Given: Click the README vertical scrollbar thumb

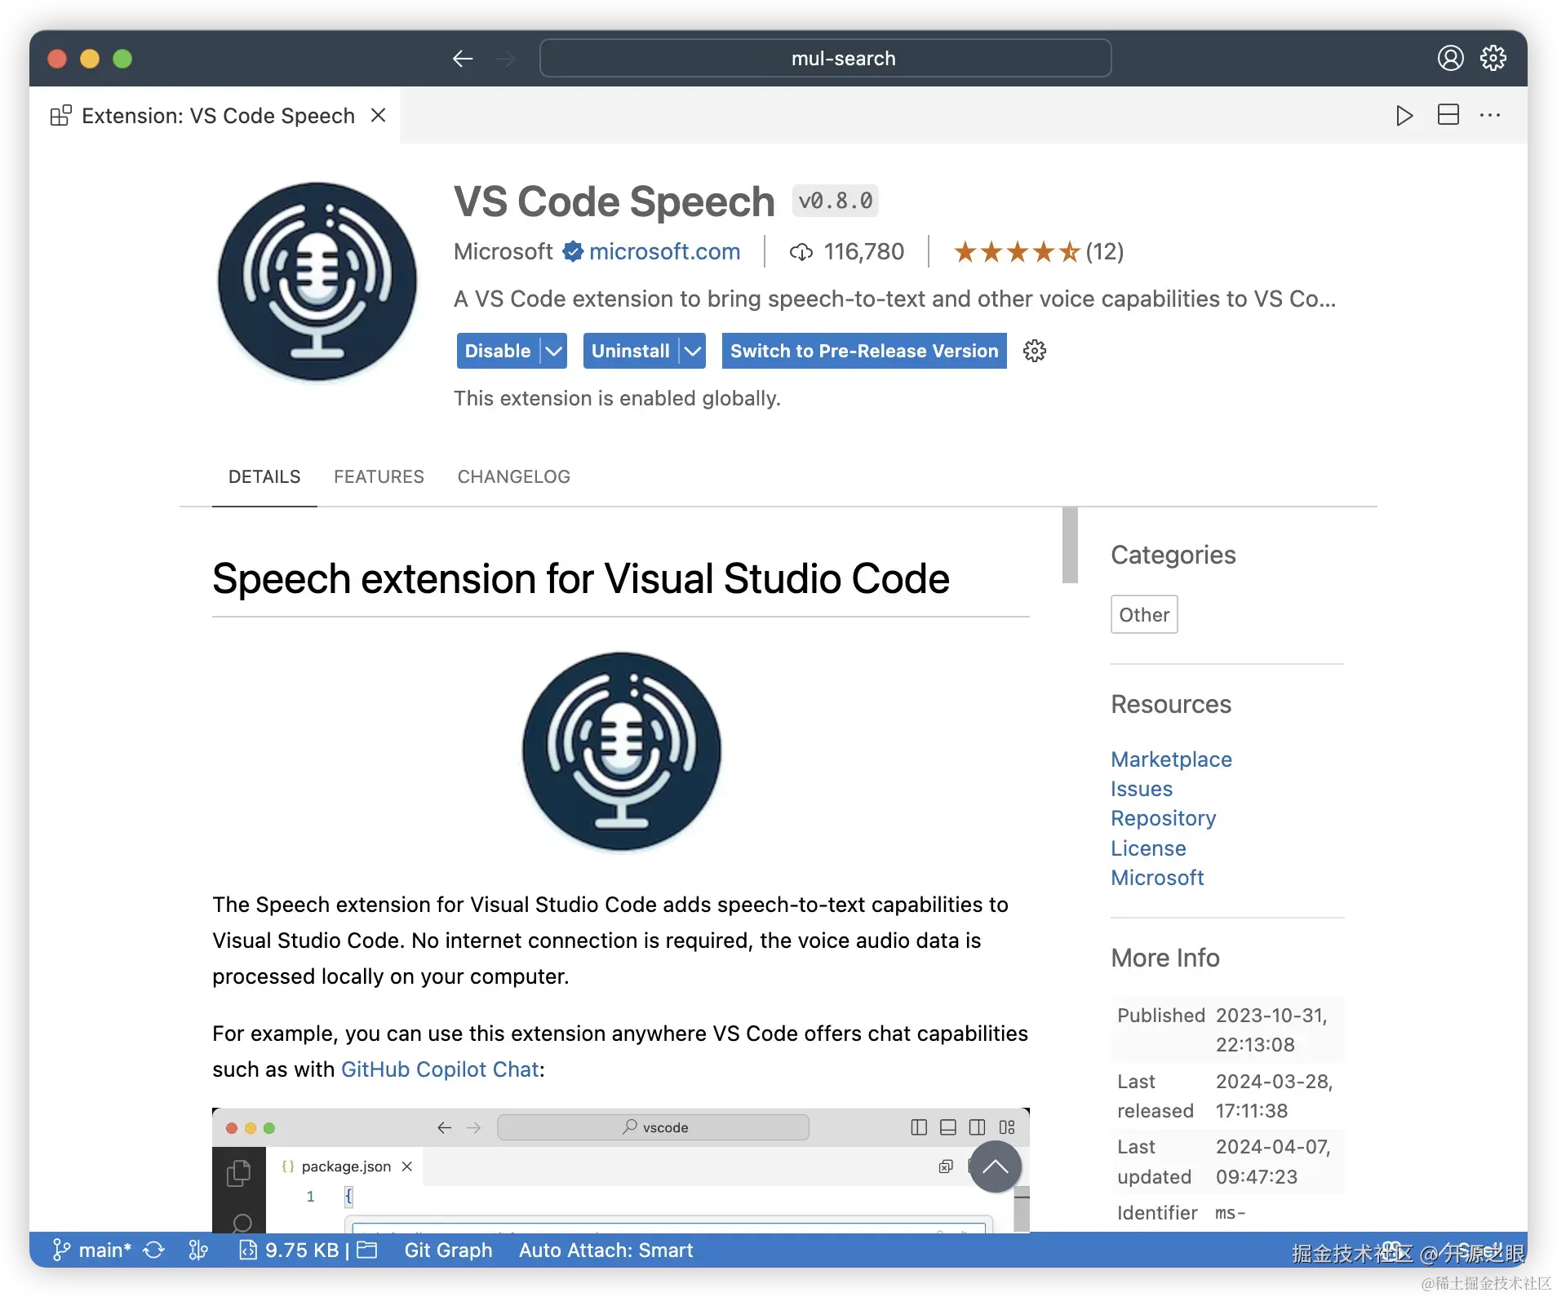Looking at the screenshot, I should (1070, 545).
